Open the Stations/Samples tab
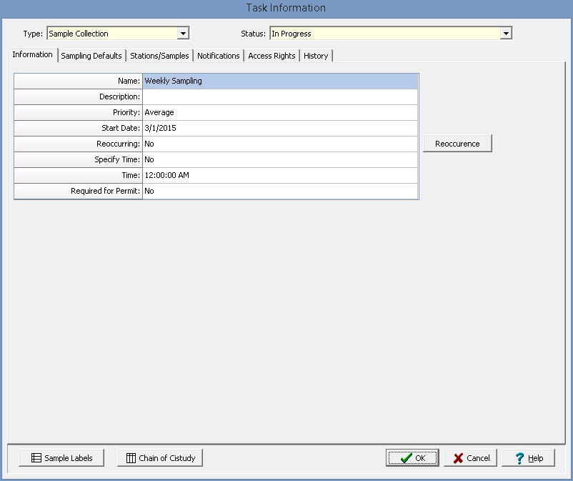The image size is (573, 481). pos(159,56)
